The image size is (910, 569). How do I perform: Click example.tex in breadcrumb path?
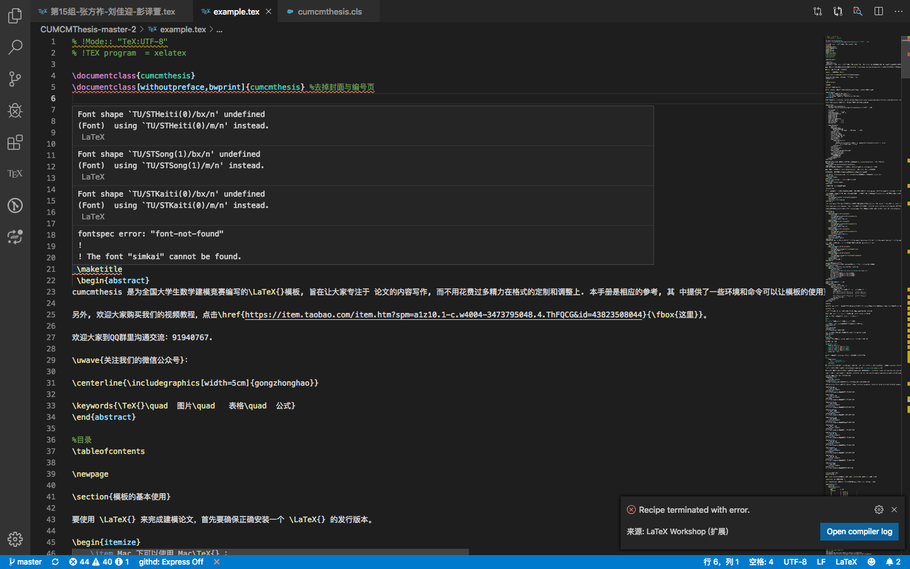[183, 29]
